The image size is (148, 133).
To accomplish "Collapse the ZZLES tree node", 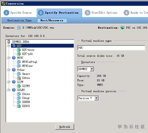I will click(9, 90).
